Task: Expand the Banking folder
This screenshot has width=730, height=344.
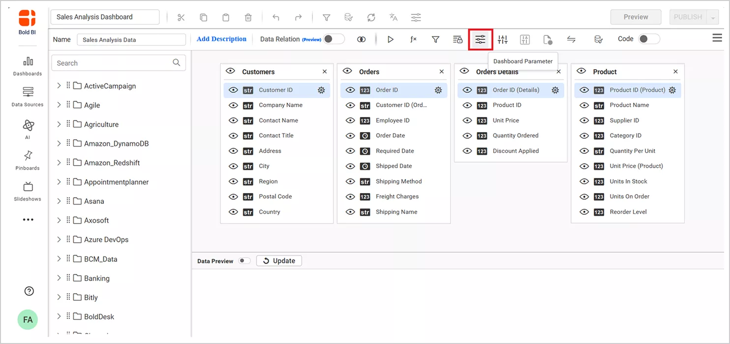Action: (x=59, y=278)
